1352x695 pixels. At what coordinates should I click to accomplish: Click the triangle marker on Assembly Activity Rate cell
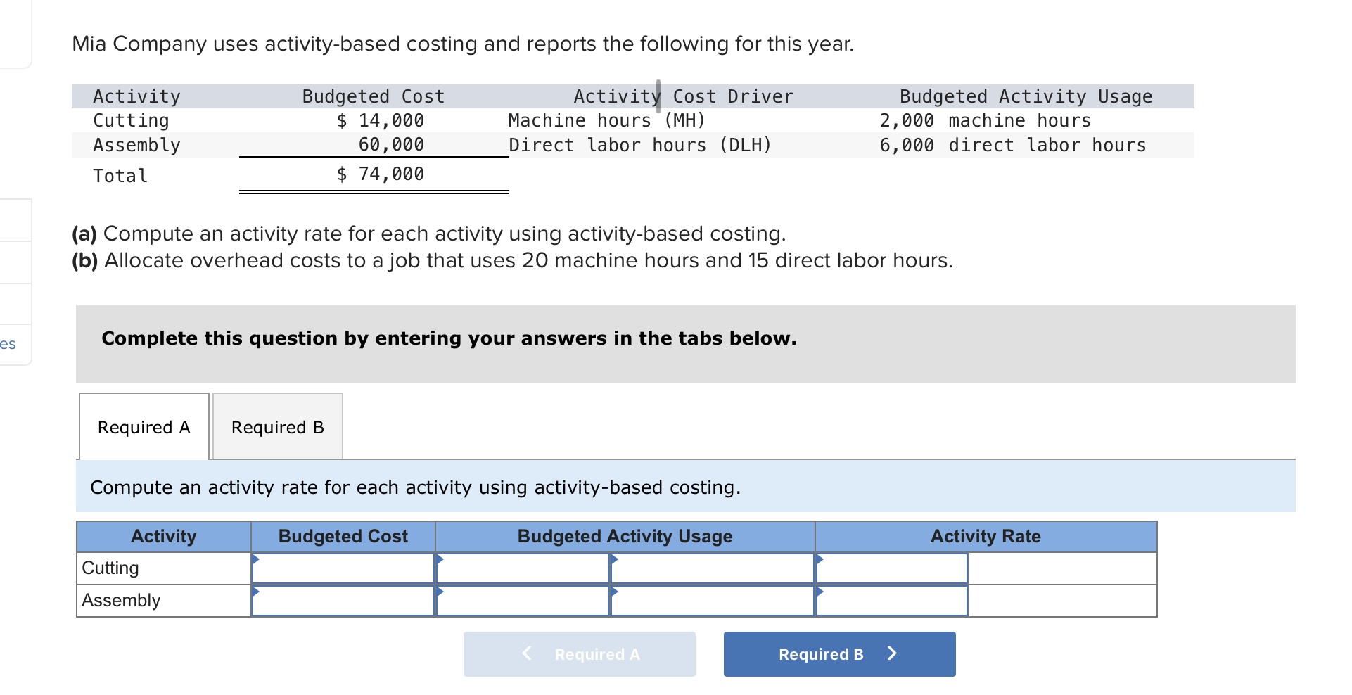point(820,592)
